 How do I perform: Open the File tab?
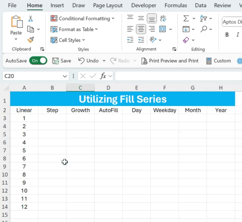12,5
